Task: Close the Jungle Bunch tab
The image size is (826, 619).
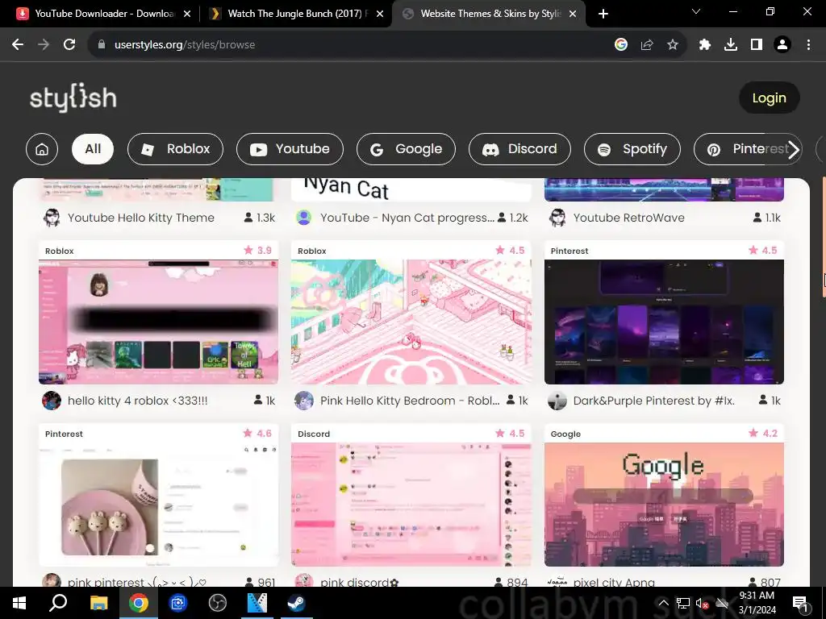Action: tap(380, 14)
